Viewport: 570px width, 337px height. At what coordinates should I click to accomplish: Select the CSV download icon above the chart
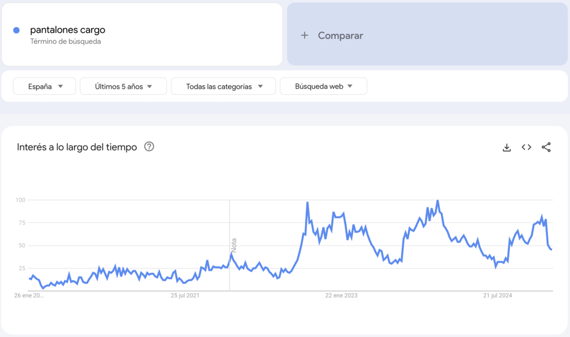tap(507, 147)
